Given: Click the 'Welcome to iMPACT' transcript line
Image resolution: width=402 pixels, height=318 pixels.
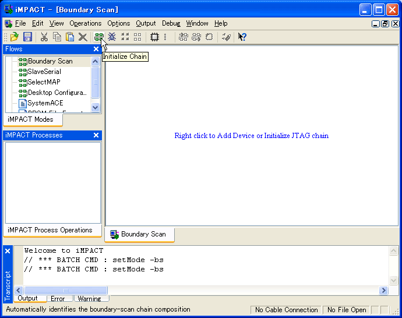Looking at the screenshot, I should tap(64, 250).
